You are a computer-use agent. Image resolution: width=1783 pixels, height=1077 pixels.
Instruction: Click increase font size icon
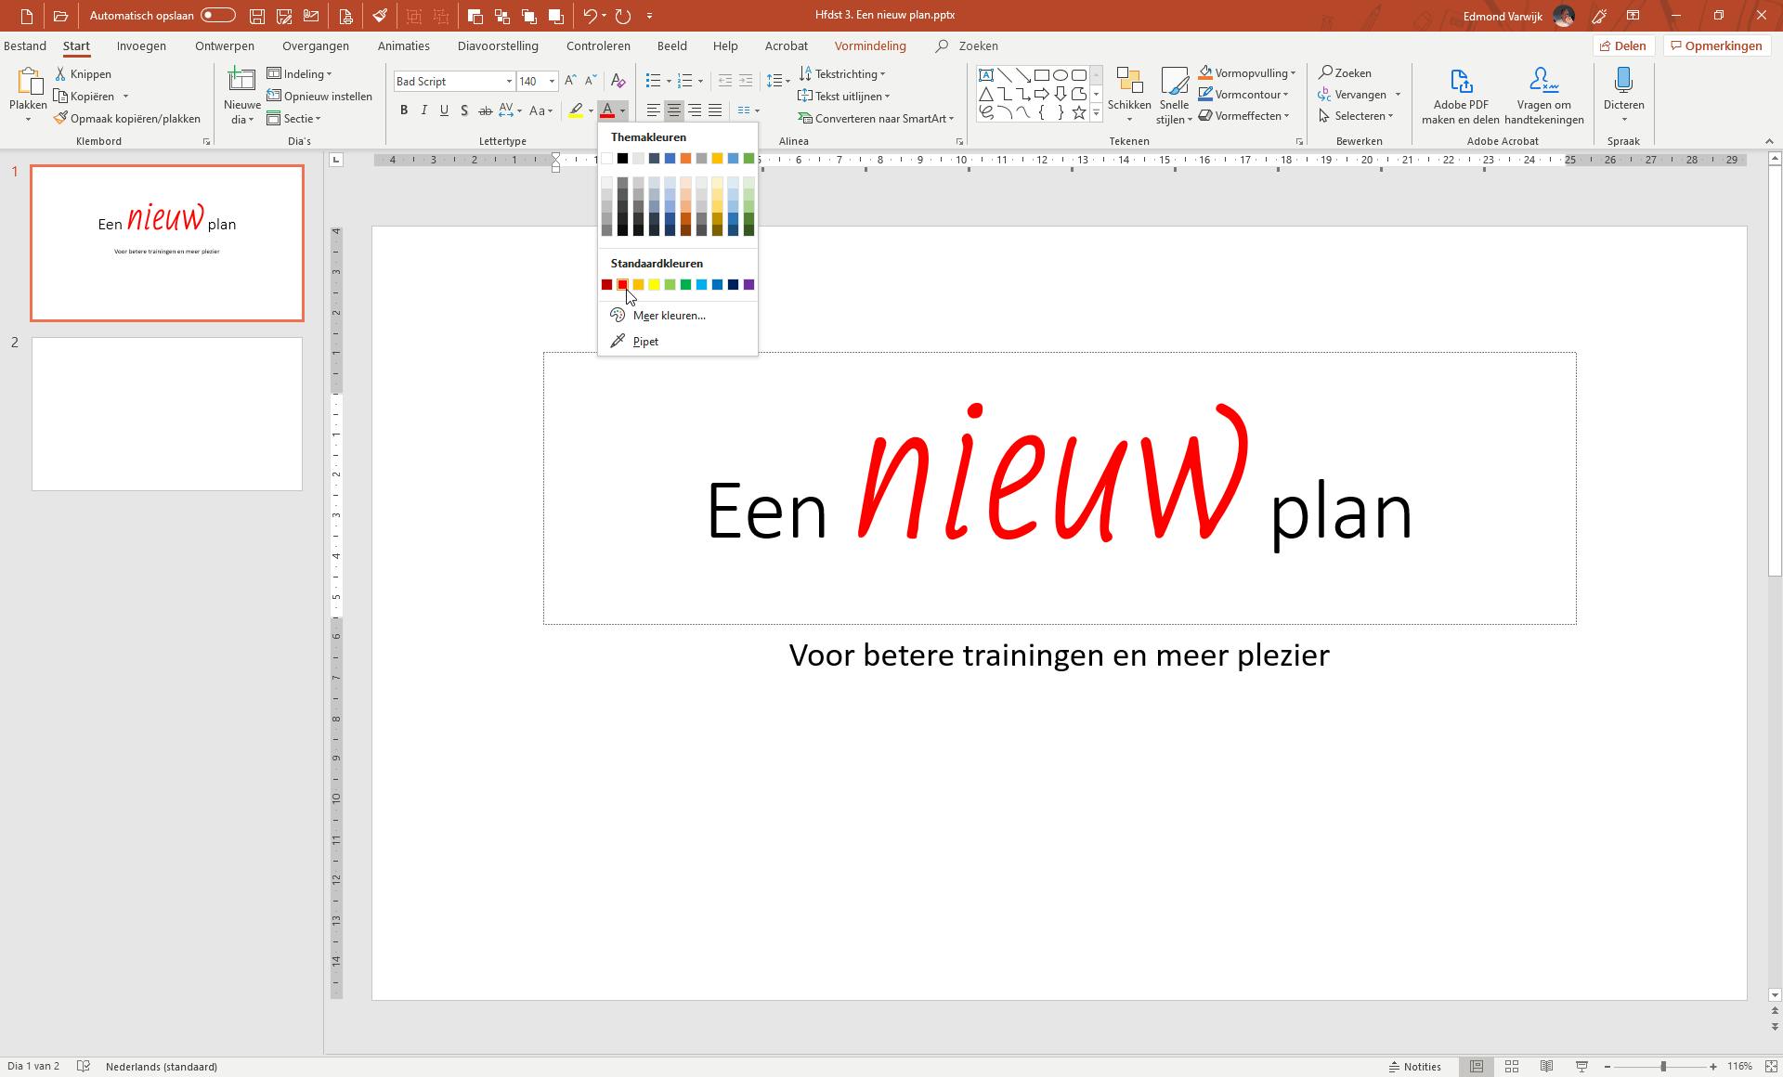[570, 81]
